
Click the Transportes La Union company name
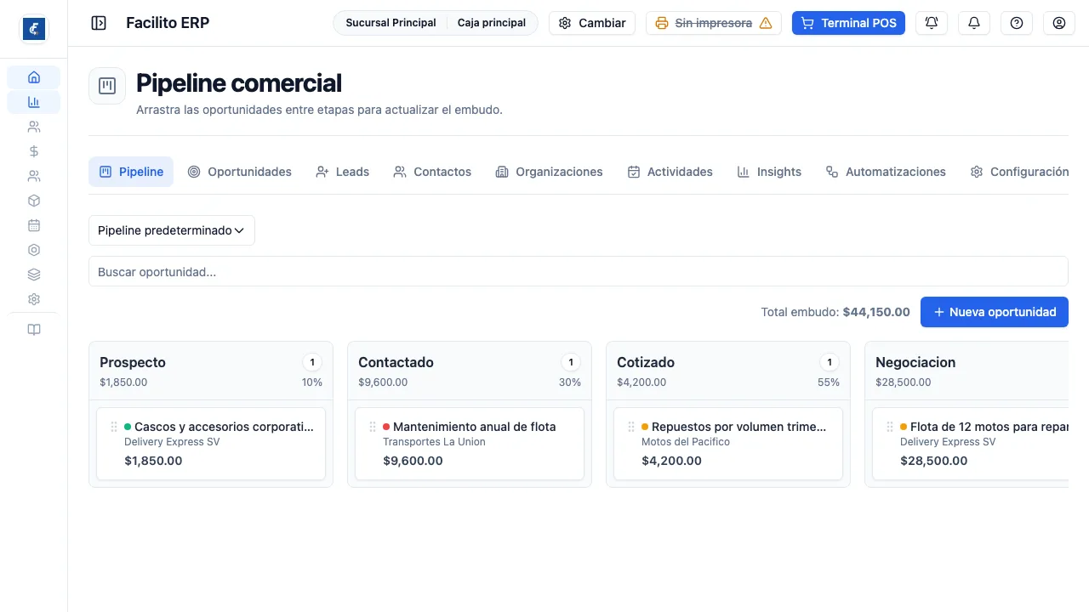(x=434, y=442)
